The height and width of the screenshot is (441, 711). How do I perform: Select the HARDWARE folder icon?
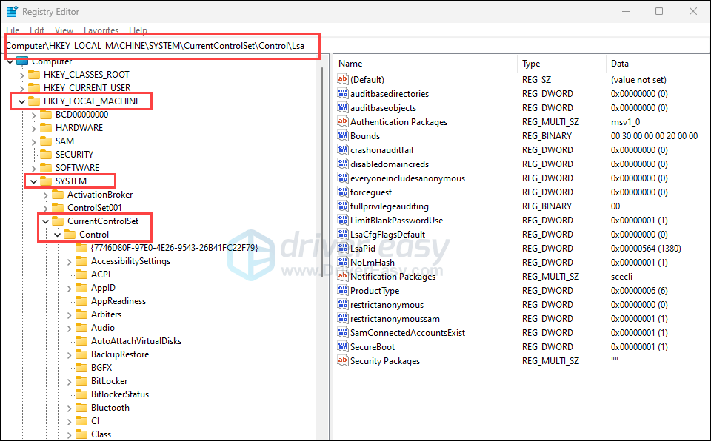click(x=46, y=128)
